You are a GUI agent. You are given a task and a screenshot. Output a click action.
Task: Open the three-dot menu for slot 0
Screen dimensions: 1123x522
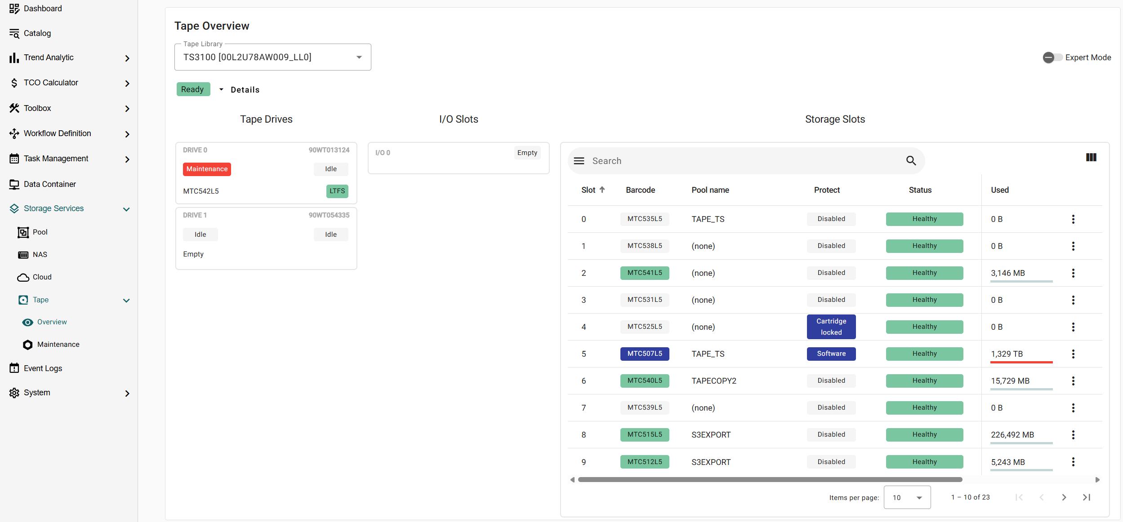tap(1073, 219)
